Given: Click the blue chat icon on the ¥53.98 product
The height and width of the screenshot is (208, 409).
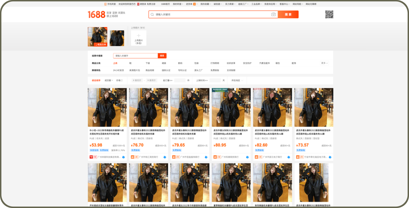Looking at the screenshot, I should (x=123, y=157).
